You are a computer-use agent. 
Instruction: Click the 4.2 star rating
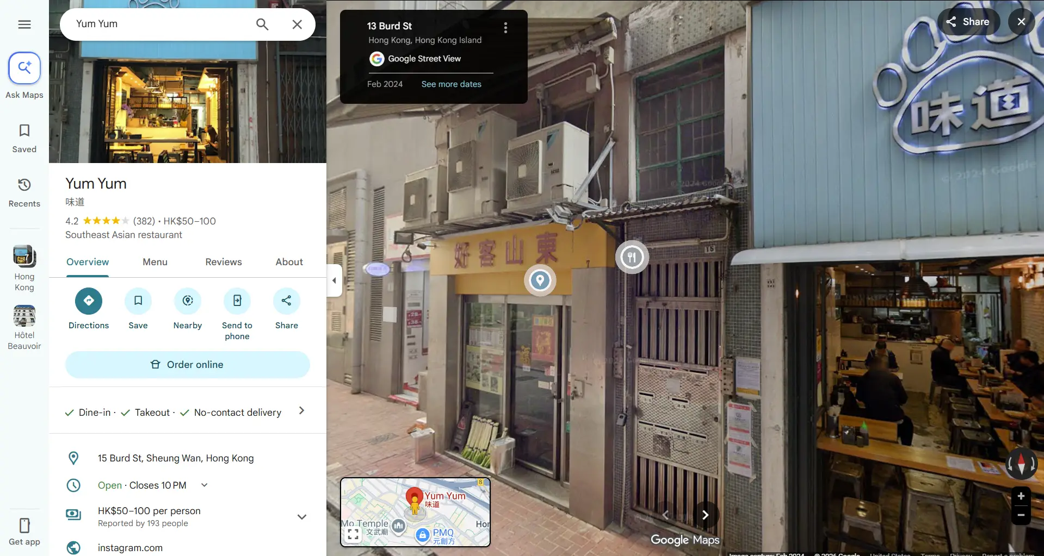97,221
